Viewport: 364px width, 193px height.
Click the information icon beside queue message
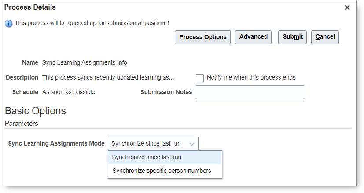8,23
